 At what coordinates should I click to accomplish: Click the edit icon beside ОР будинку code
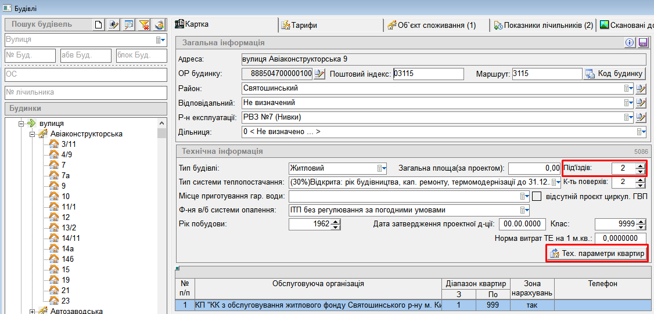pos(319,74)
